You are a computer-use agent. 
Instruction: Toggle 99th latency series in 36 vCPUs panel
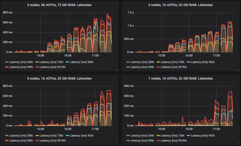[21, 67]
